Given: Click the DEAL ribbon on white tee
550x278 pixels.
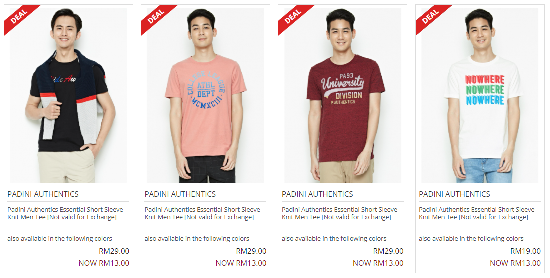Looking at the screenshot, I should pos(430,16).
